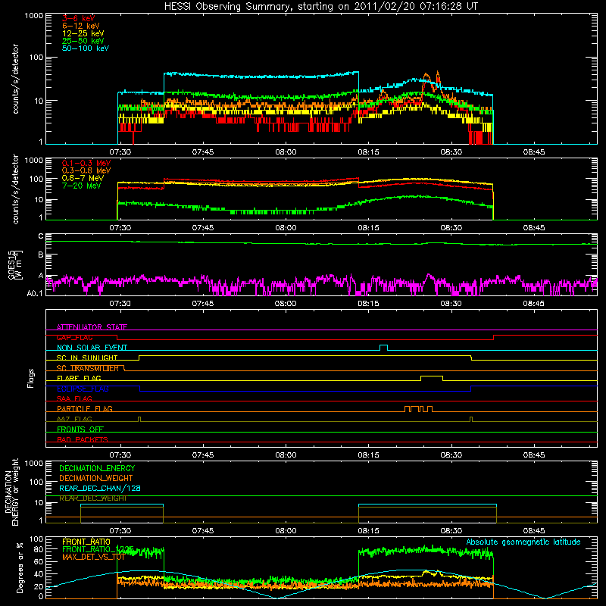The image size is (606, 606).
Task: Click the SAA_FLAG label
Action: pyautogui.click(x=74, y=398)
